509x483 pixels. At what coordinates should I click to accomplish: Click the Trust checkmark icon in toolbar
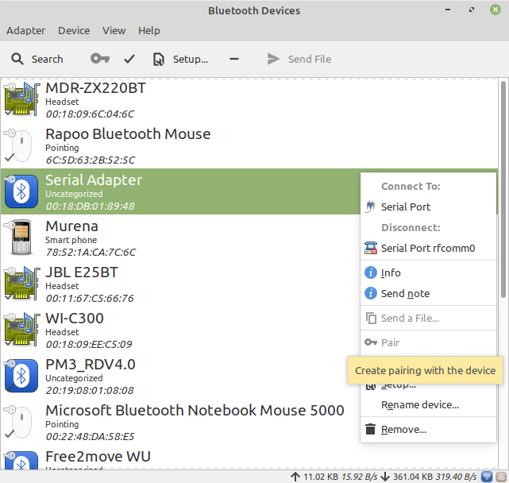point(129,59)
